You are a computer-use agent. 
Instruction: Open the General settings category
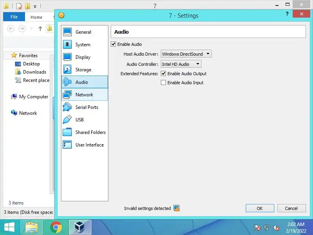[85, 32]
